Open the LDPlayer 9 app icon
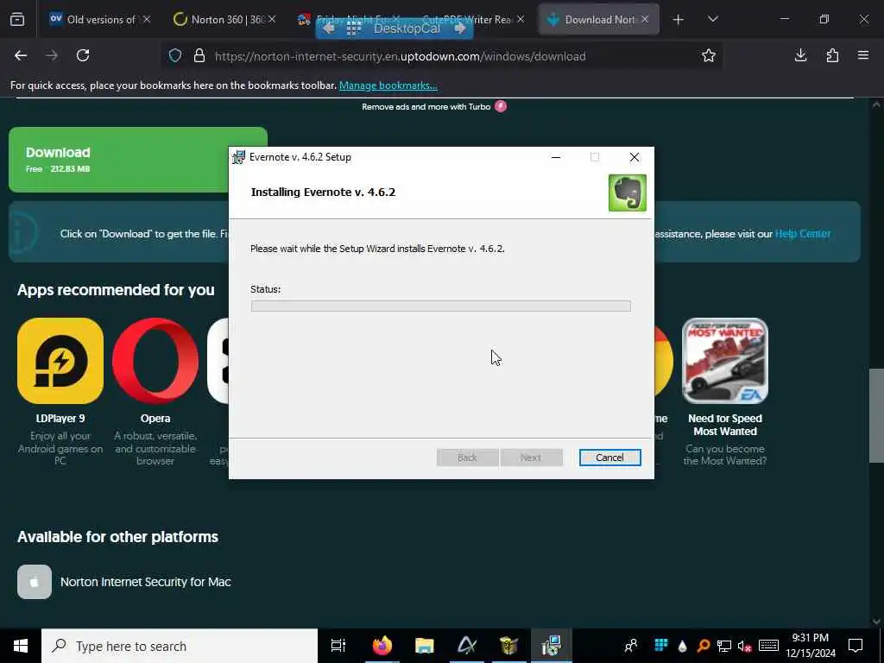This screenshot has width=884, height=663. pyautogui.click(x=60, y=361)
